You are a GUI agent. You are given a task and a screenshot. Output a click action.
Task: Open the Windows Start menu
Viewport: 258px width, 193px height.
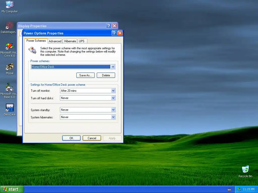12,189
